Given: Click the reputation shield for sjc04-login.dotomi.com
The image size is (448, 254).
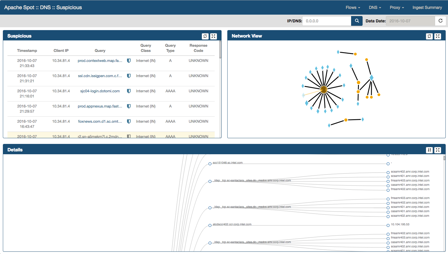Looking at the screenshot, I should tap(129, 91).
